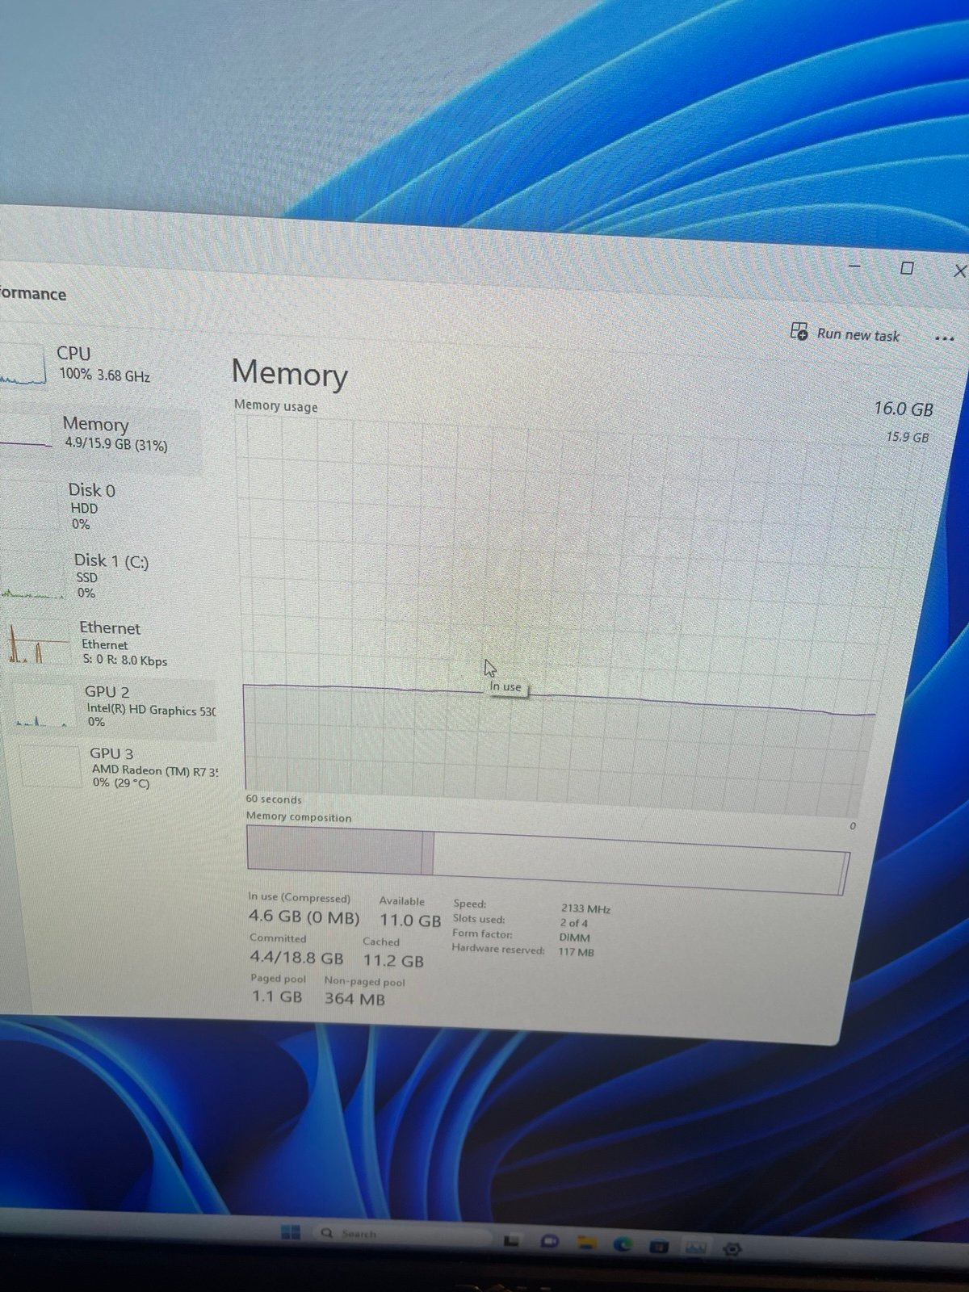
Task: Launch Teams Chat from the taskbar
Action: click(549, 1242)
